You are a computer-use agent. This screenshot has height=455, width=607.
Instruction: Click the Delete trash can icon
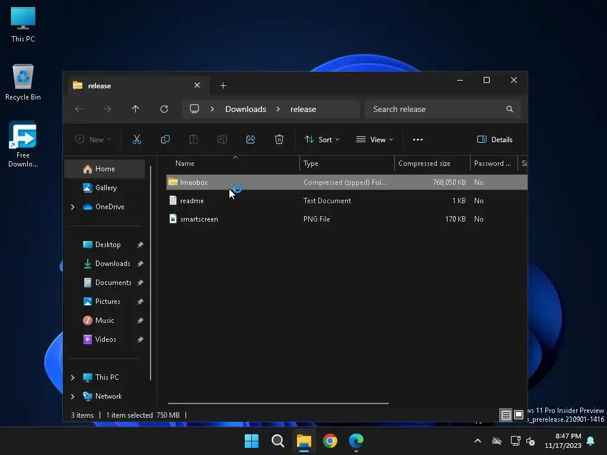click(279, 139)
